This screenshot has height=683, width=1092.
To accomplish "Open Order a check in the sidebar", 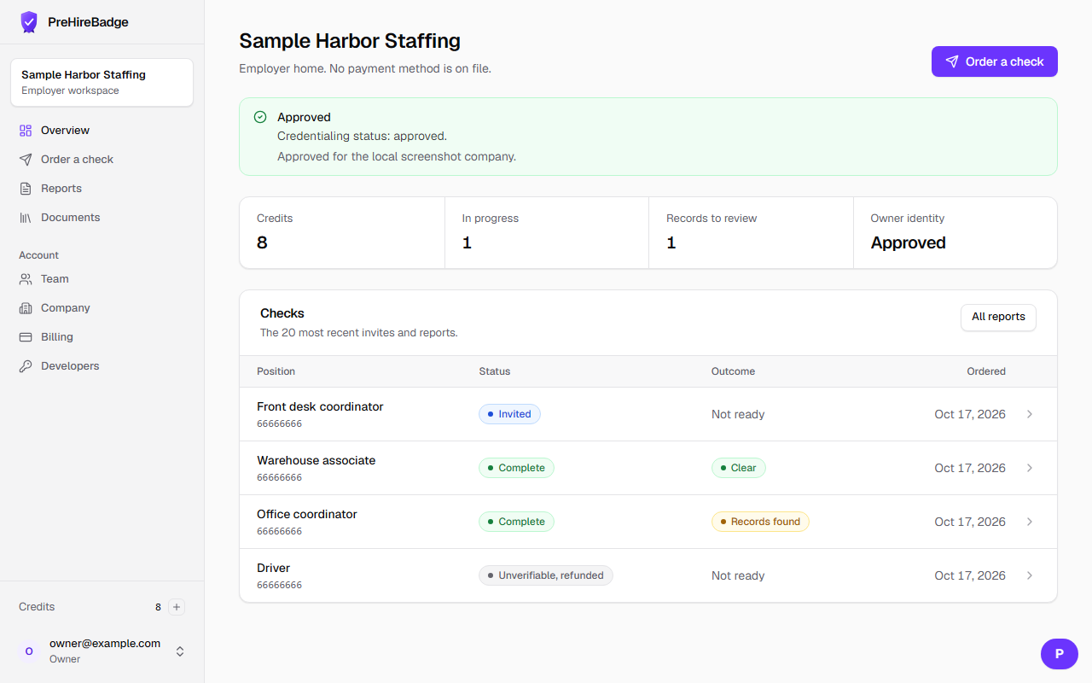I will pyautogui.click(x=102, y=160).
